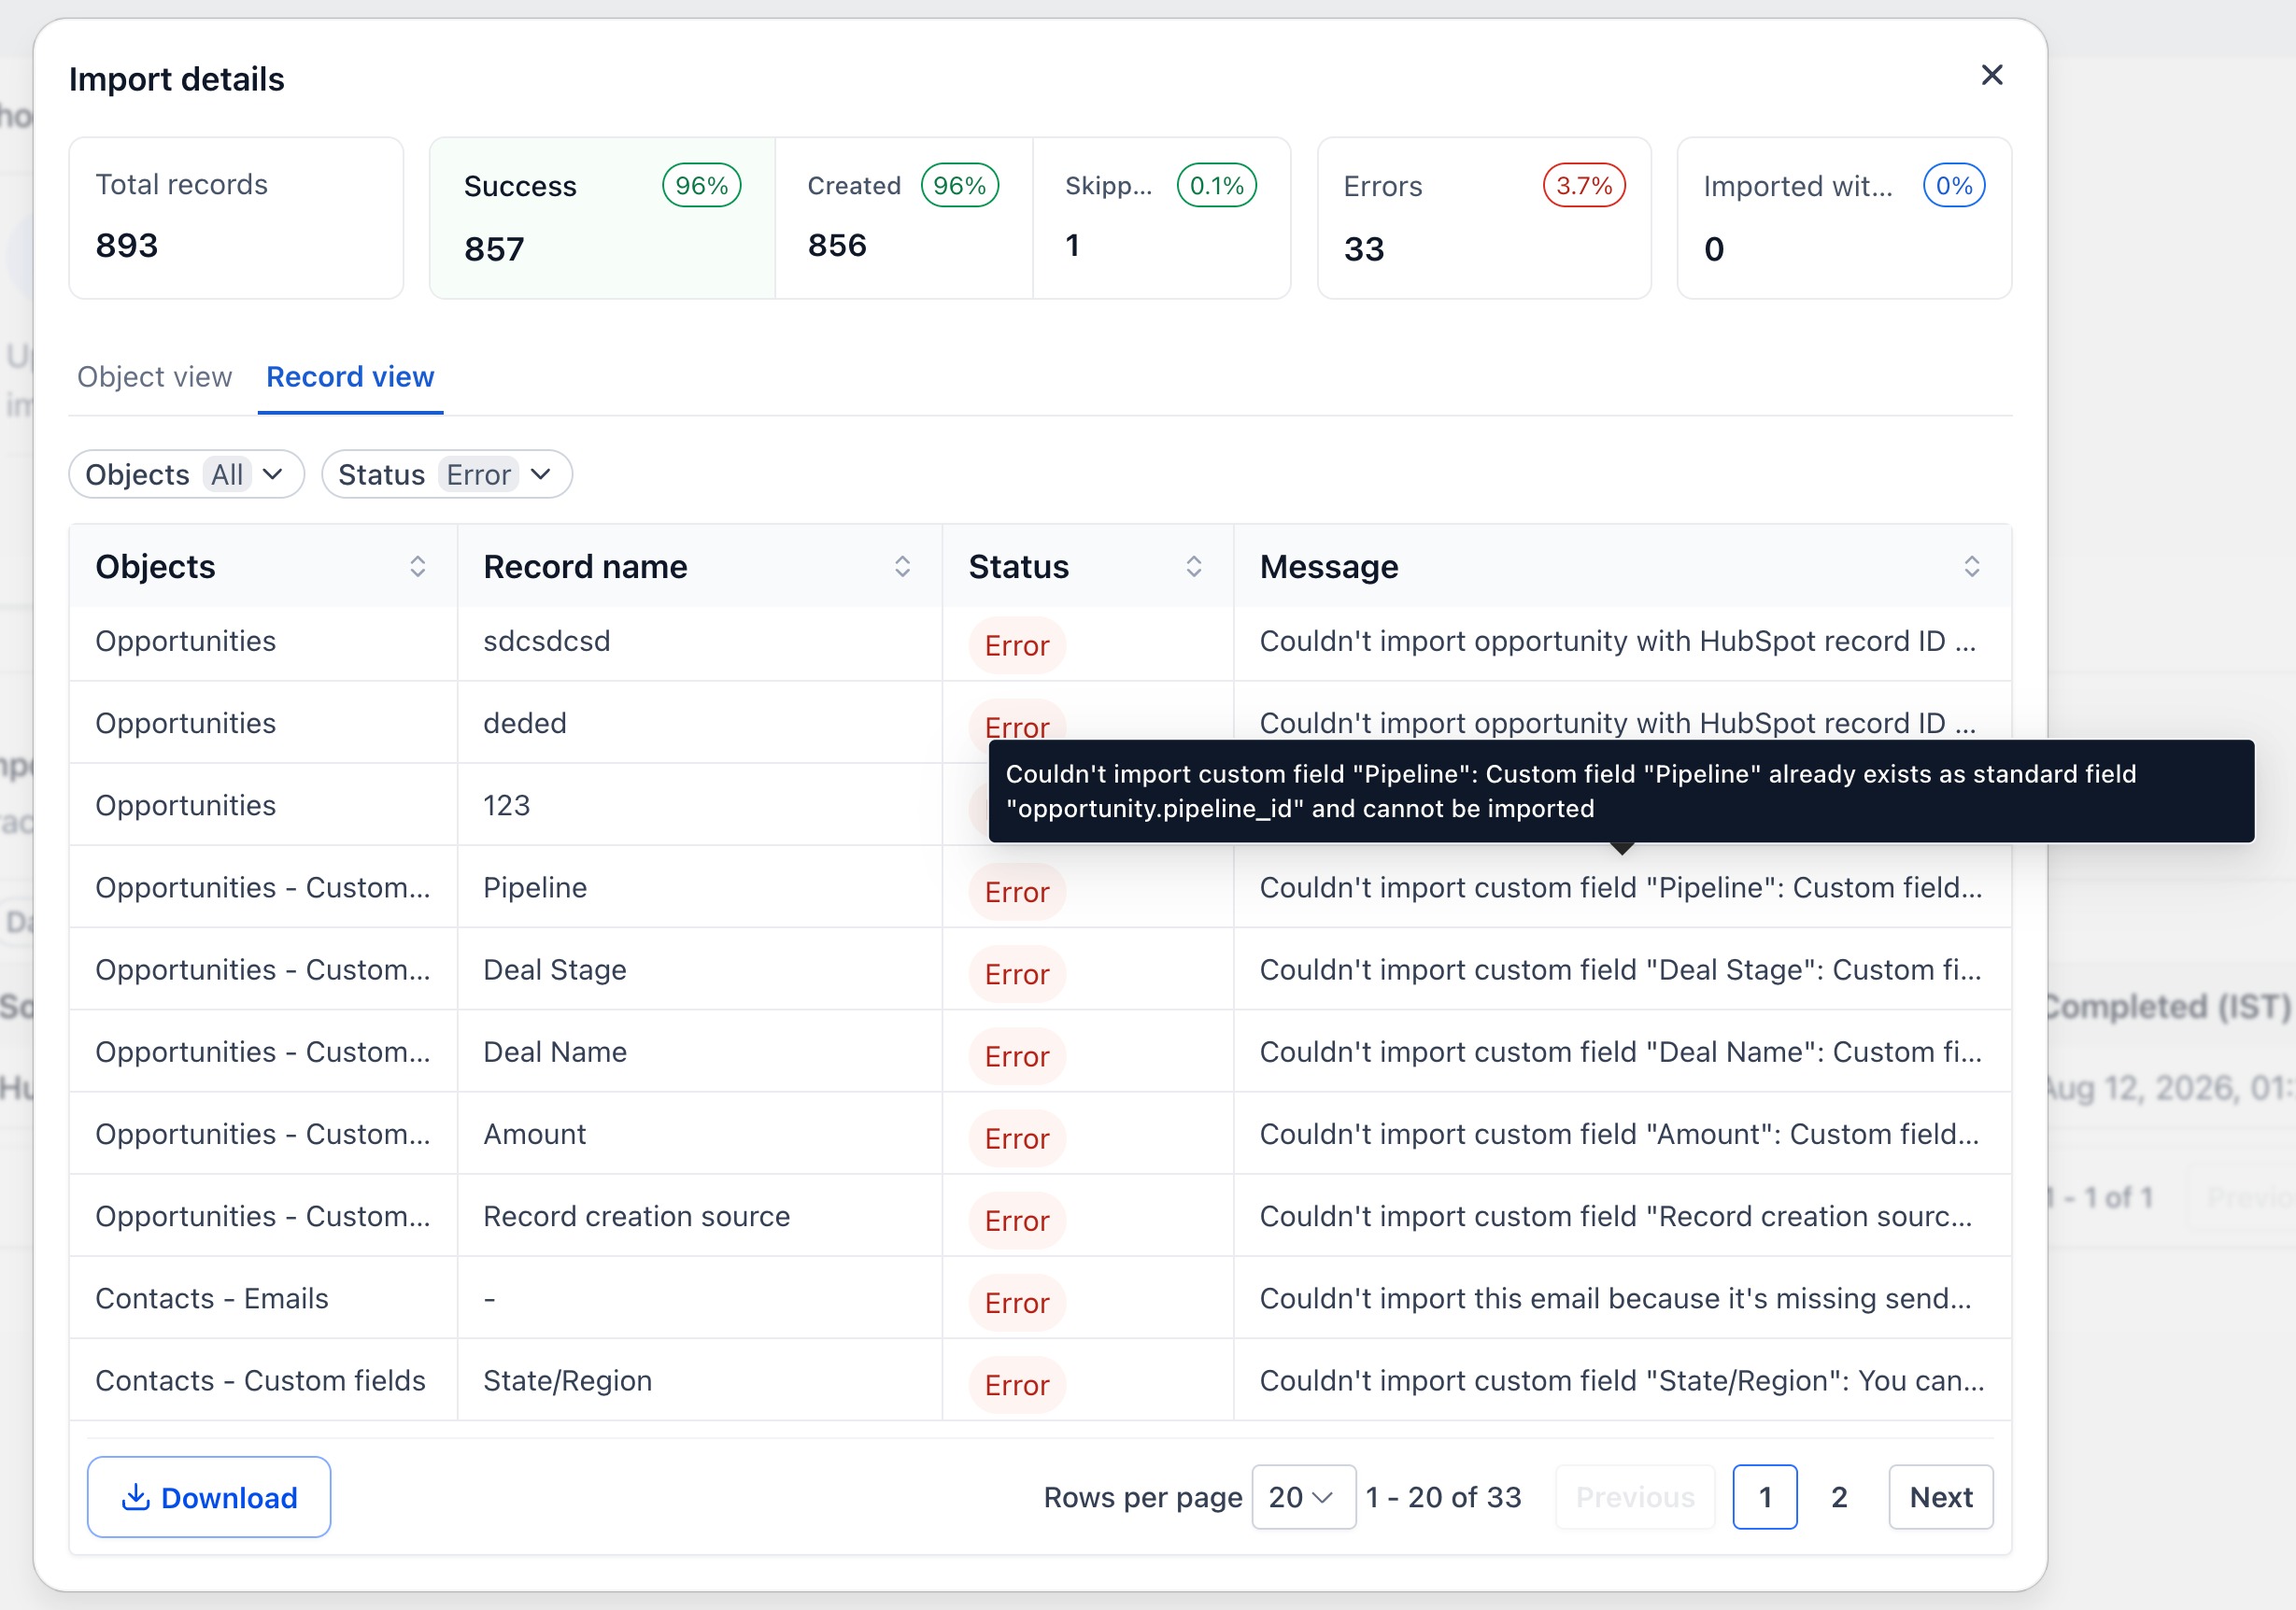2296x1610 pixels.
Task: Click the Skipped 1 summary card
Action: pyautogui.click(x=1161, y=218)
